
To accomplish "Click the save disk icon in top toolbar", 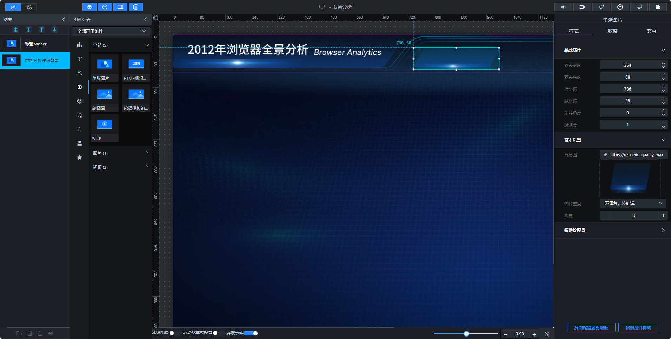I will [x=658, y=7].
